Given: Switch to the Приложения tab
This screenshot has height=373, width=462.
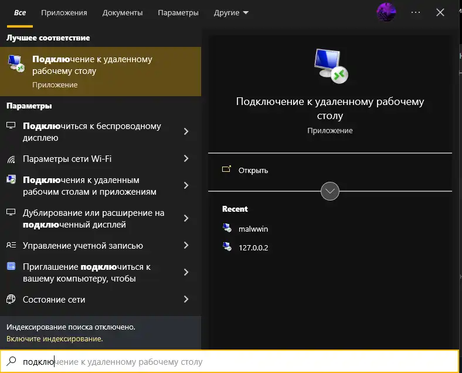Looking at the screenshot, I should click(x=64, y=12).
